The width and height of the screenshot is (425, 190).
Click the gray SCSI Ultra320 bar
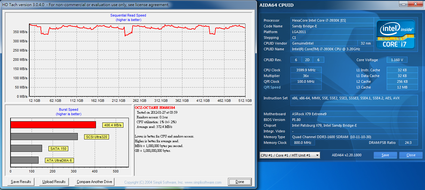pyautogui.click(x=44, y=137)
